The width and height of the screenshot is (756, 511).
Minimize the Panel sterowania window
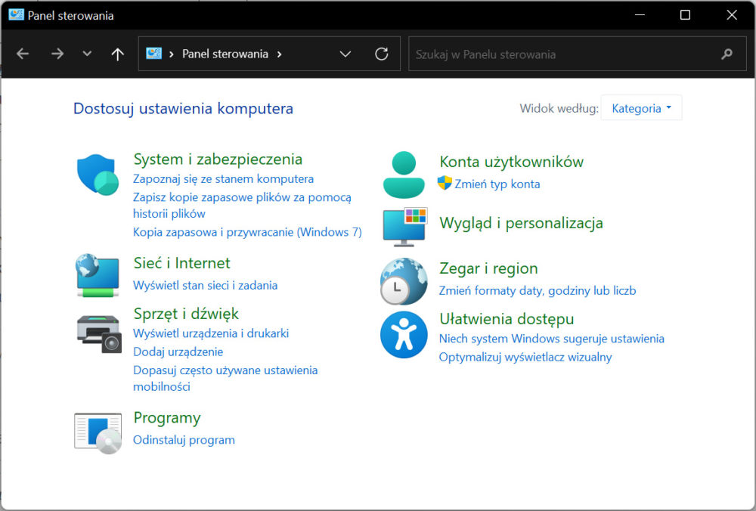(x=640, y=15)
